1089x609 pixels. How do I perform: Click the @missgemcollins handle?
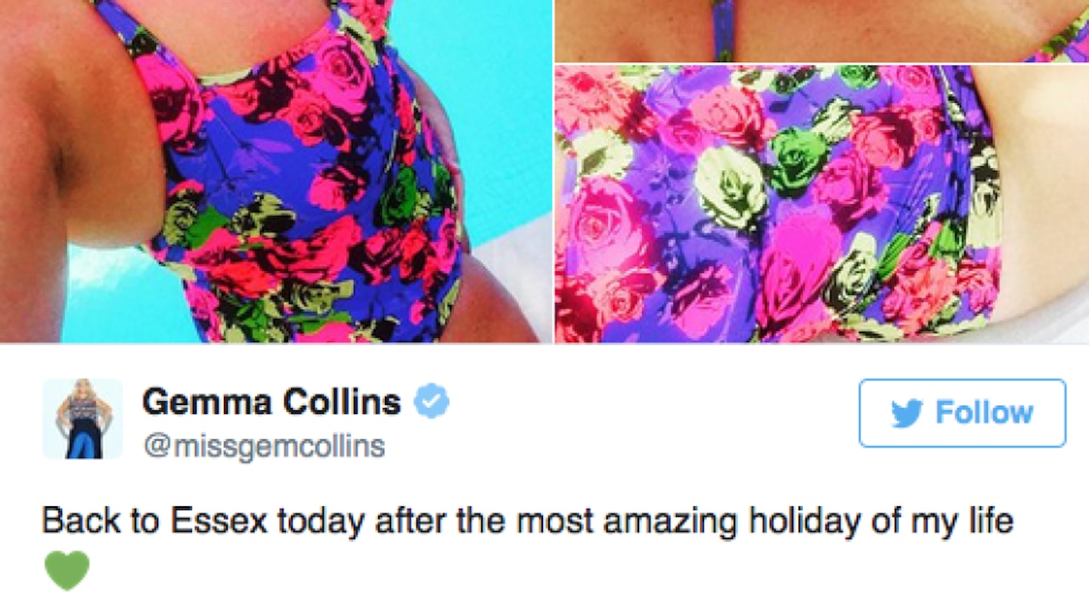pos(263,447)
